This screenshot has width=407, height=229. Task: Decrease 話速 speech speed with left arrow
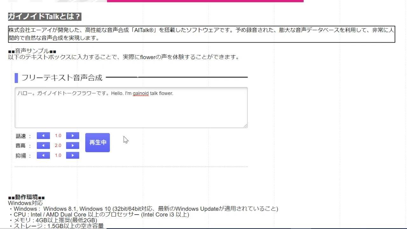point(43,136)
